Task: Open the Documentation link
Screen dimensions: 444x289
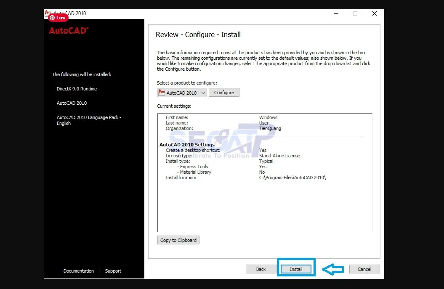Action: click(x=78, y=271)
